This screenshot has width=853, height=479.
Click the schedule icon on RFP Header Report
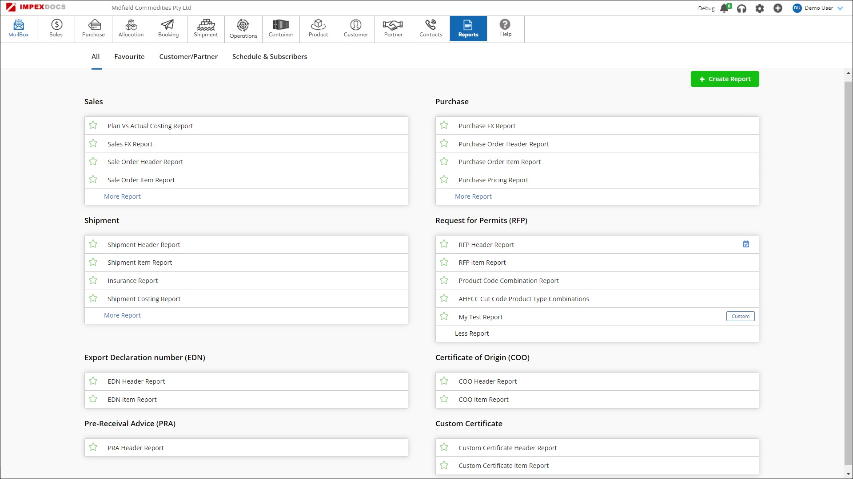click(x=746, y=244)
